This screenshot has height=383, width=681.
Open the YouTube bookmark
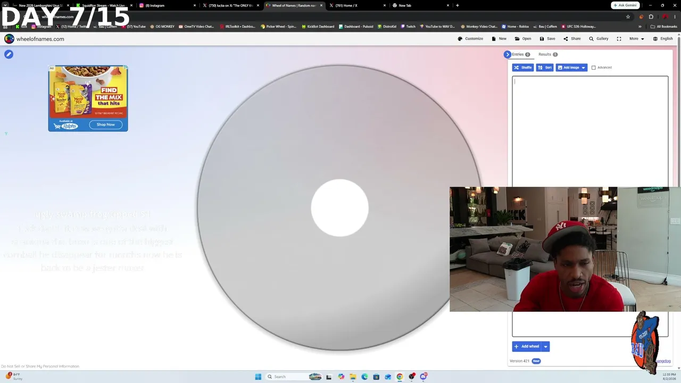135,26
